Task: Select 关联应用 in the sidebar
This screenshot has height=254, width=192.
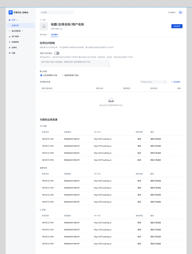Action: [x=15, y=25]
